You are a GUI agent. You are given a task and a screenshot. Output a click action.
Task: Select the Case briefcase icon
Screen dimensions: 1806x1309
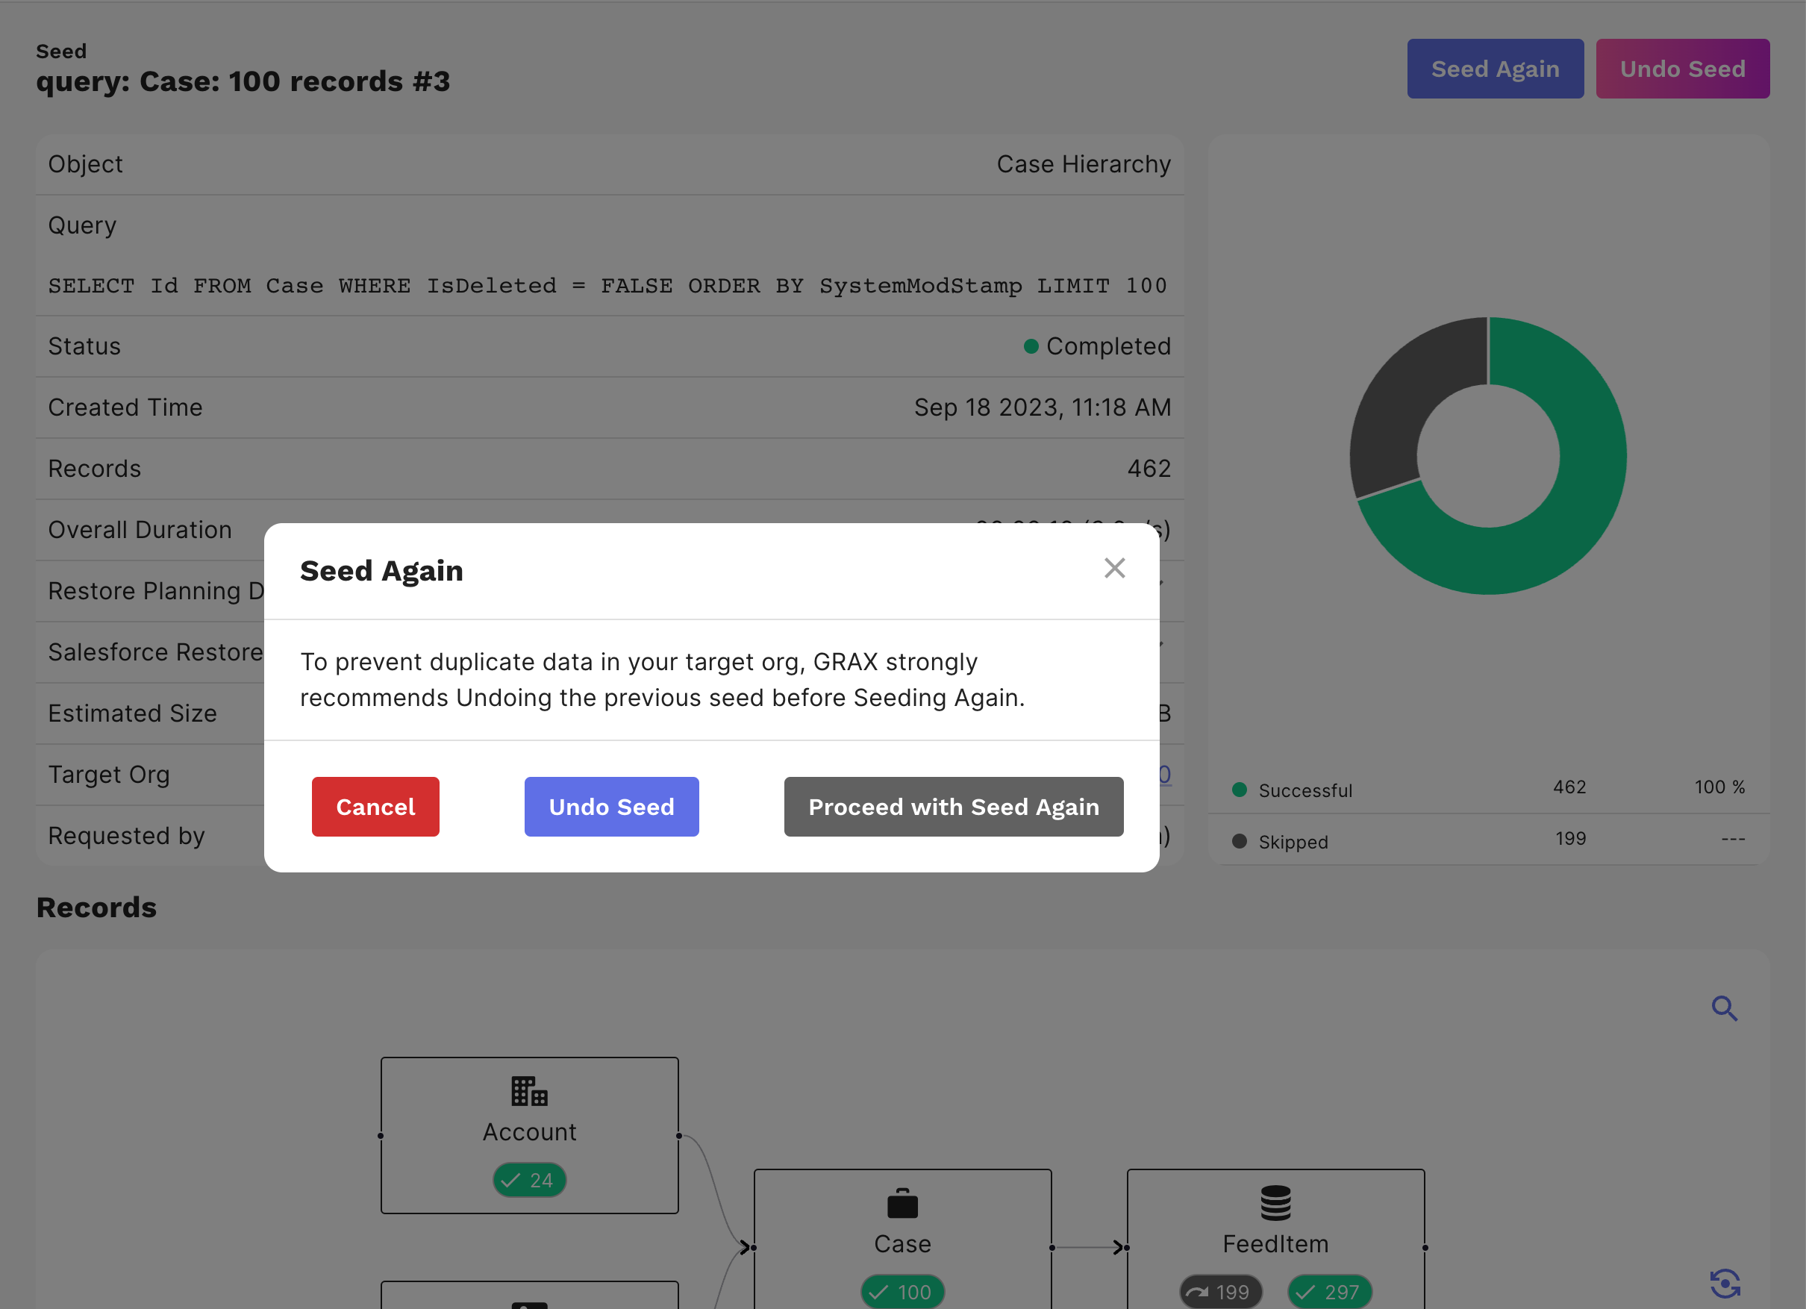point(902,1203)
